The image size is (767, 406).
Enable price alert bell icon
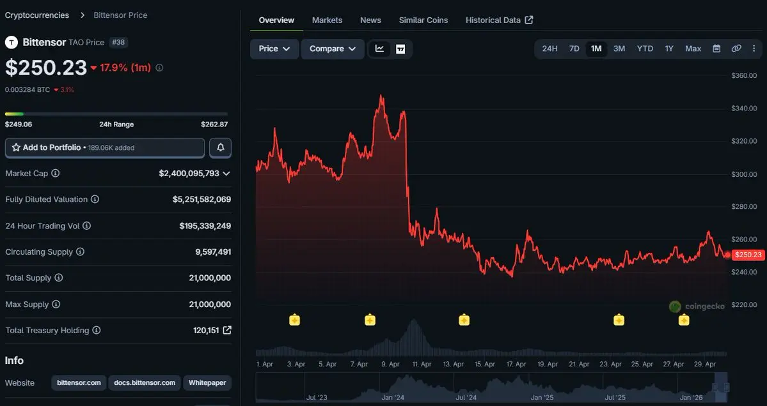(x=221, y=147)
